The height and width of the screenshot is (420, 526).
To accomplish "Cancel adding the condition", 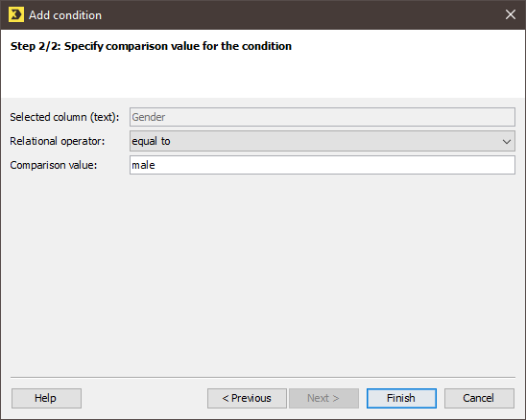I will tap(479, 398).
